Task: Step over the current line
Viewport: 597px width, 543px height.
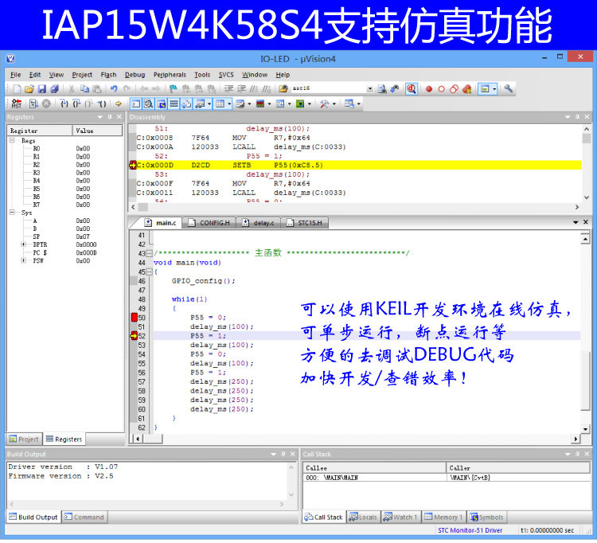Action: coord(76,104)
